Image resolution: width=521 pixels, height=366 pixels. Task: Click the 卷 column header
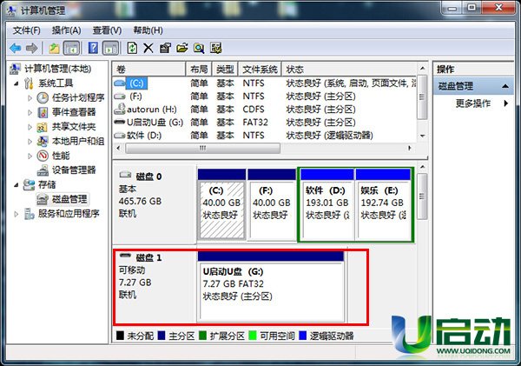click(148, 70)
